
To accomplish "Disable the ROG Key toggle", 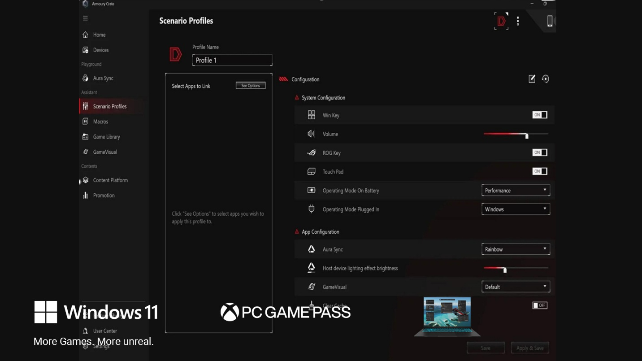I will pos(539,152).
